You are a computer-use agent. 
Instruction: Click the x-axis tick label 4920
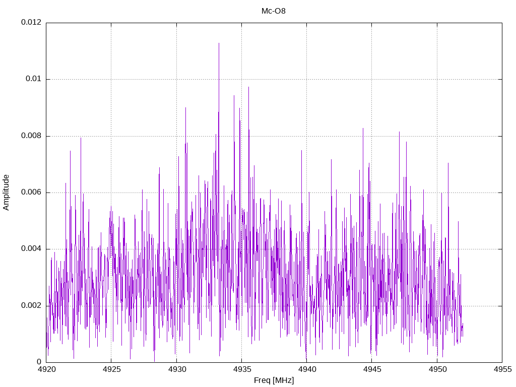tap(46, 369)
